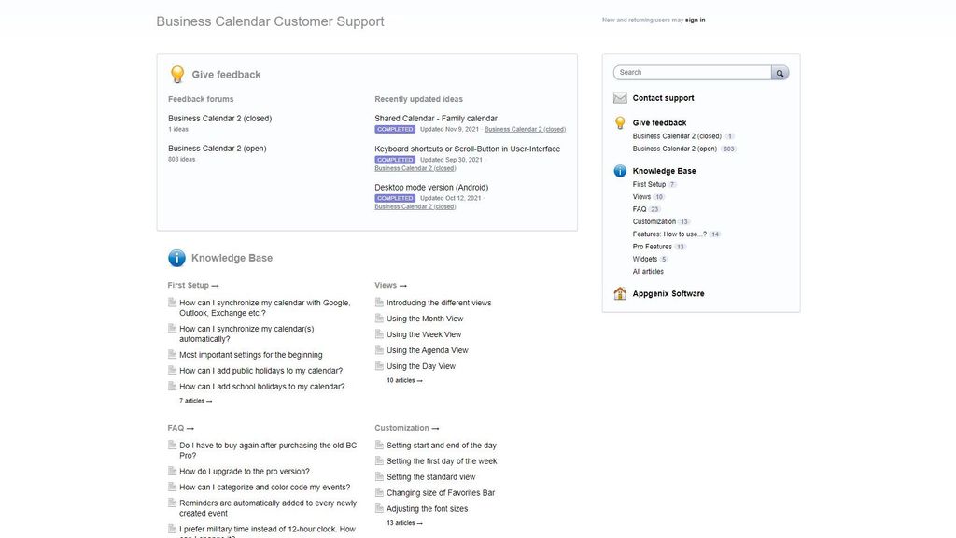Click the envelope icon beside Contact support
The height and width of the screenshot is (538, 956).
620,98
